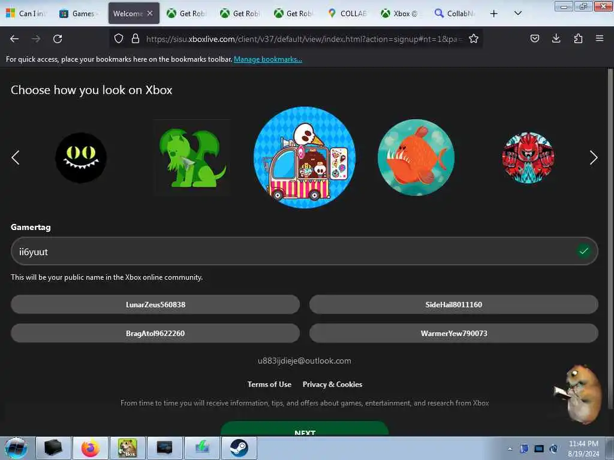Open Firefox from the taskbar
614x460 pixels.
coord(91,448)
